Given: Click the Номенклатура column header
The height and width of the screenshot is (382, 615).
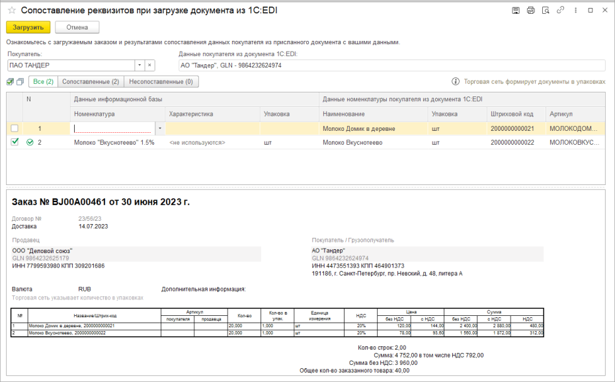Looking at the screenshot, I should 118,114.
